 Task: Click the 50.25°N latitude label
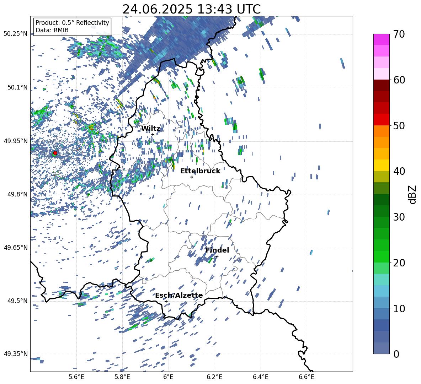click(x=16, y=34)
